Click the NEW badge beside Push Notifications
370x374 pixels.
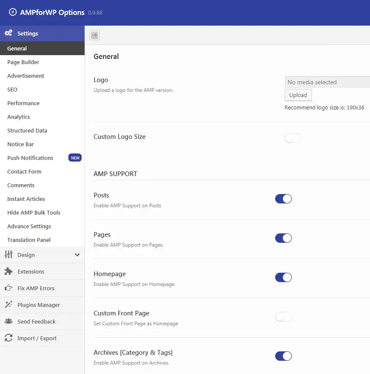pos(75,158)
